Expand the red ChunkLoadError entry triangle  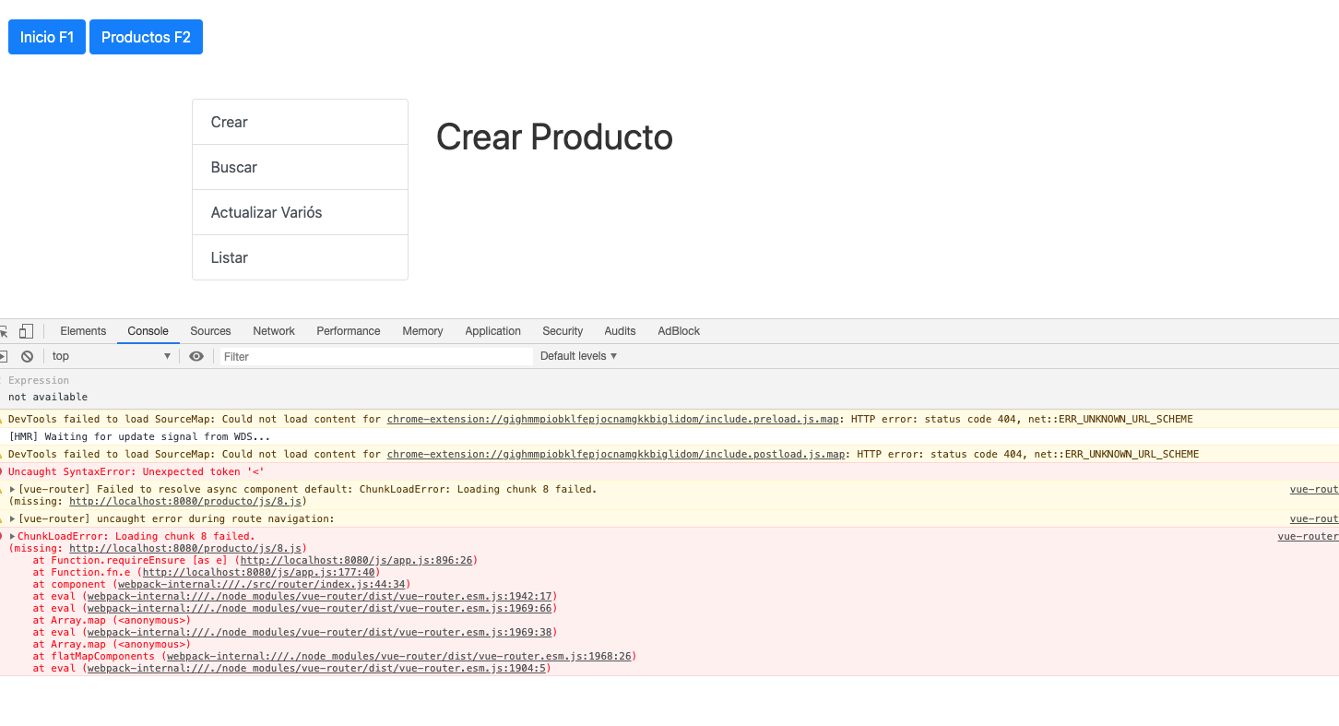[13, 537]
